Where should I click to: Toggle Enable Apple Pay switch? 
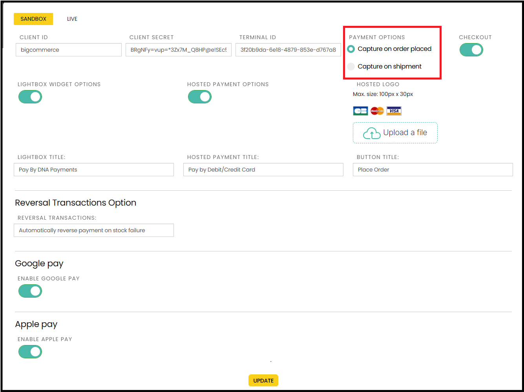[x=30, y=352]
